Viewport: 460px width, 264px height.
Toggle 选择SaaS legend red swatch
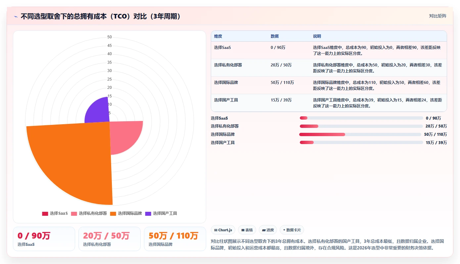click(45, 213)
